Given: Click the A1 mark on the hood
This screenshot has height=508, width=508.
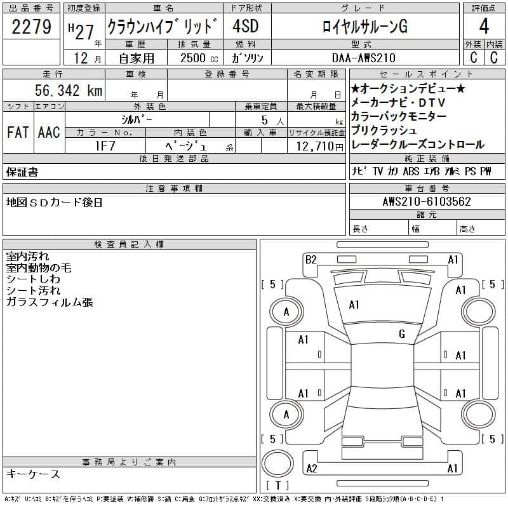Looking at the screenshot, I should point(354,305).
